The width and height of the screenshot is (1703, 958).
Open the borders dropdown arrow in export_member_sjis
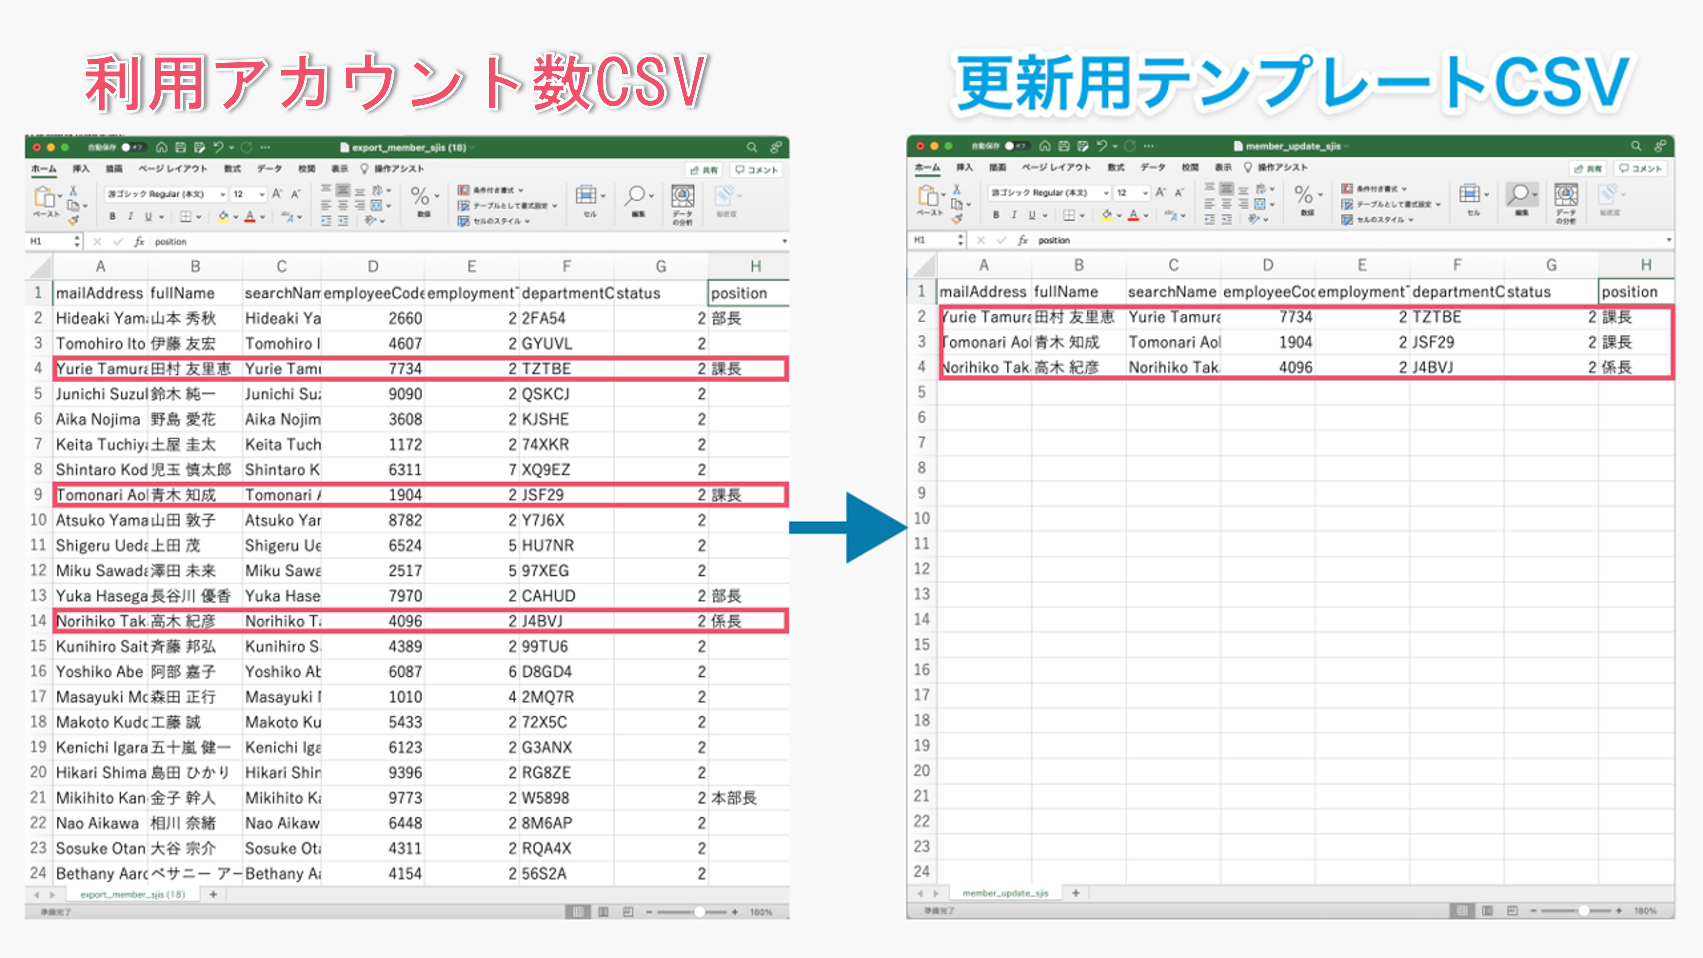198,216
